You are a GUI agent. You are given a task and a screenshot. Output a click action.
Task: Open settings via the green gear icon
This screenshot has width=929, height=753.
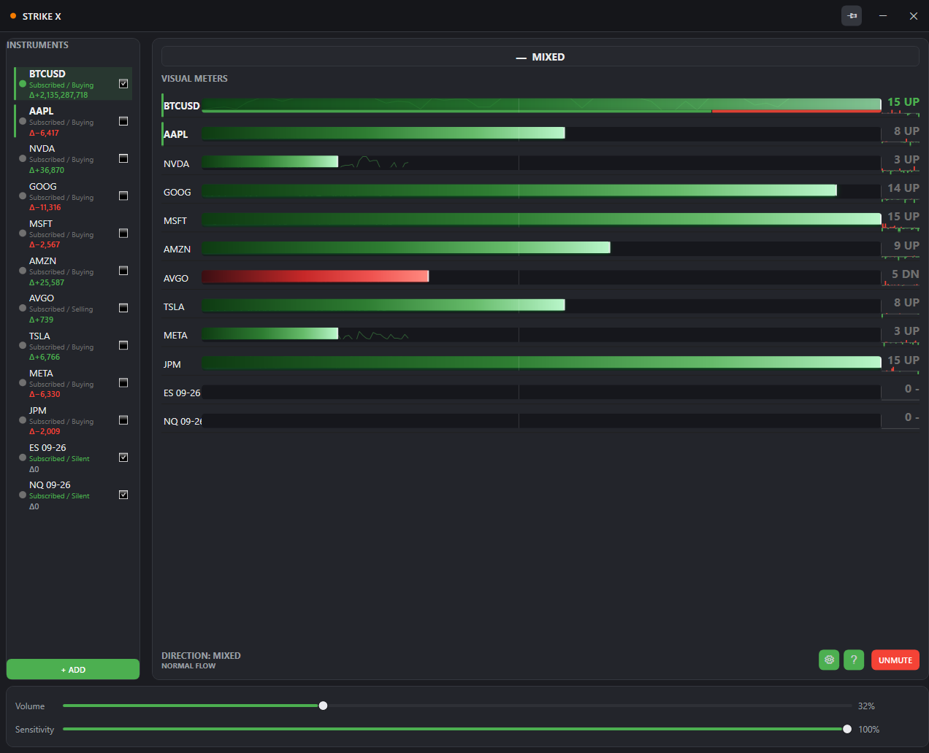[x=829, y=660]
